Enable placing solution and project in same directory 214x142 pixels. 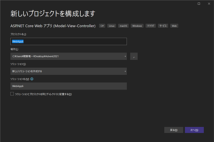[x=12, y=94]
